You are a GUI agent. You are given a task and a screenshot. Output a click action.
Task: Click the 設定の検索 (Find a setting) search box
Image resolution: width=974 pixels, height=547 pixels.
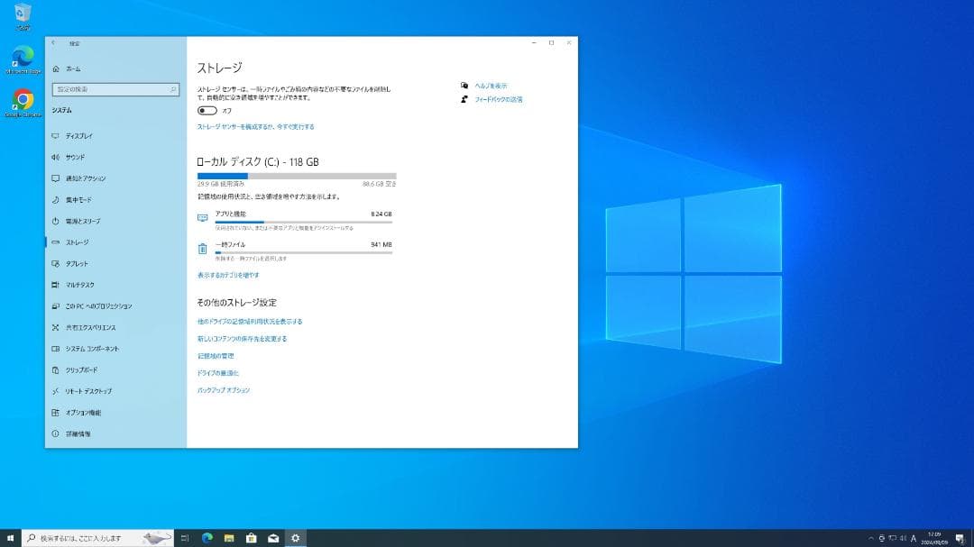[x=117, y=89]
